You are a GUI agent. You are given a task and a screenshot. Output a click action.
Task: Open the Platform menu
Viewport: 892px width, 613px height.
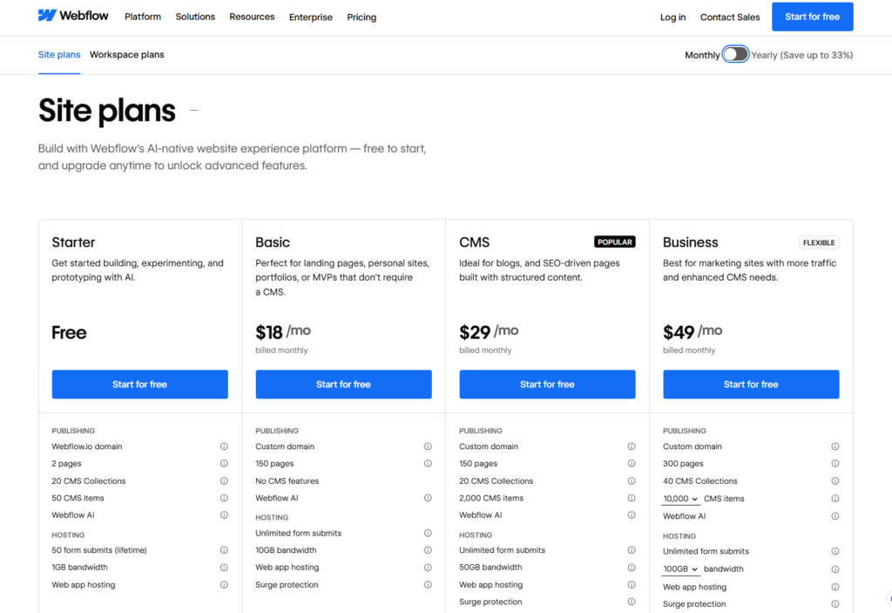point(143,17)
